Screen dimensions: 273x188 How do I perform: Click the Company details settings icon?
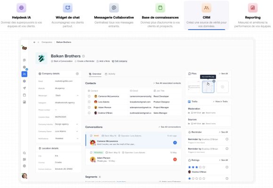point(77,74)
